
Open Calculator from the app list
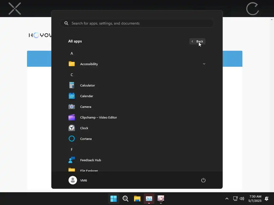point(137,85)
